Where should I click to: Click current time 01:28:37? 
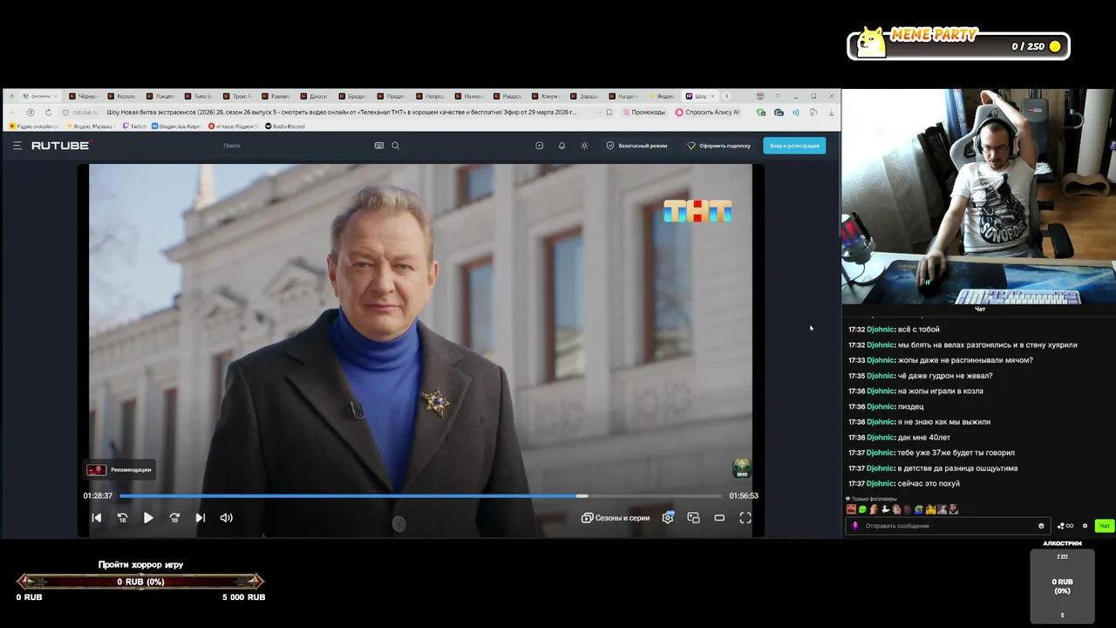tap(98, 495)
